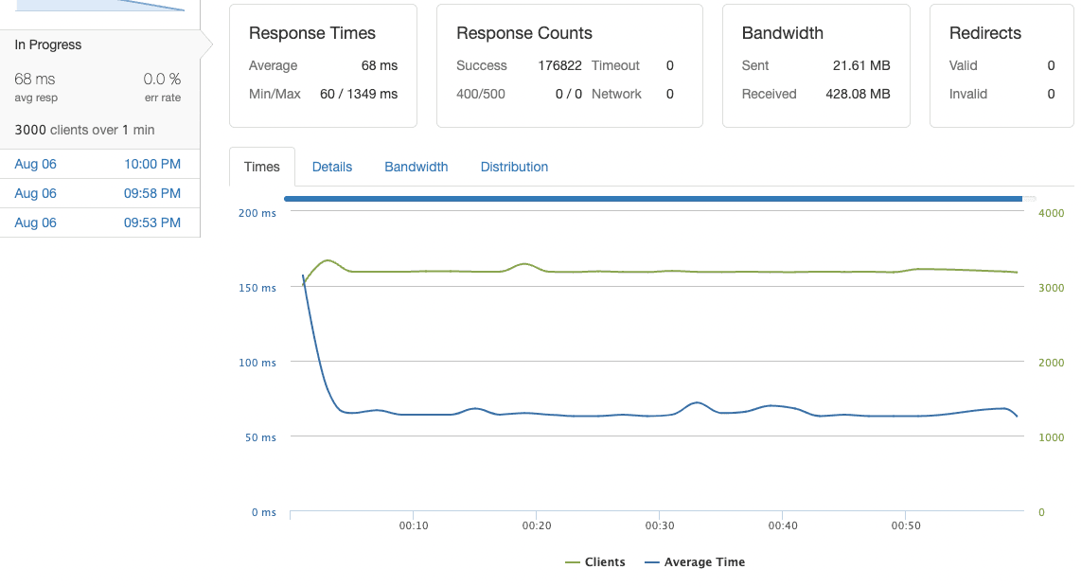Click the Redirects card heading
This screenshot has height=587, width=1081.
pyautogui.click(x=985, y=33)
